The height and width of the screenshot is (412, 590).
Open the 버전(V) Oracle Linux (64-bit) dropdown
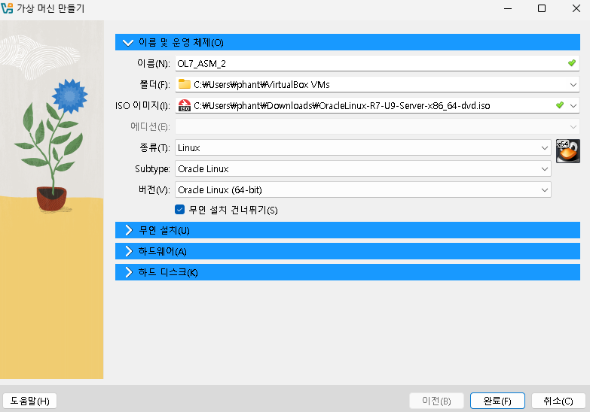point(363,189)
